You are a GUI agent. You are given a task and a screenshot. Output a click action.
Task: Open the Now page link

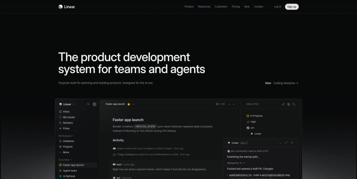pyautogui.click(x=247, y=7)
